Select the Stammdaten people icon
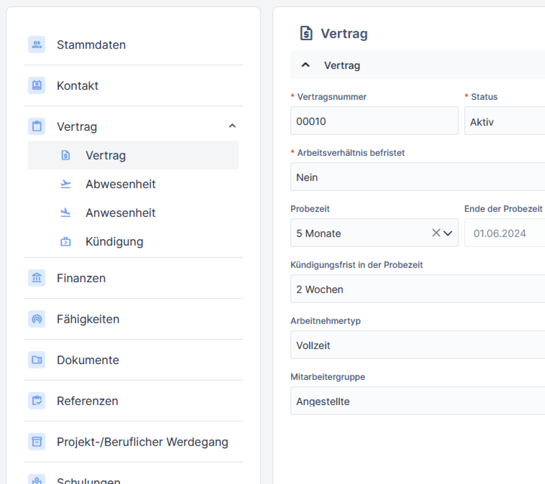 coord(36,44)
